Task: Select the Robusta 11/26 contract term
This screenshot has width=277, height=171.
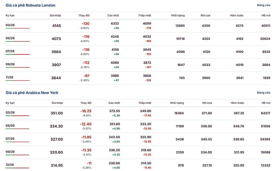Action: tap(9, 77)
